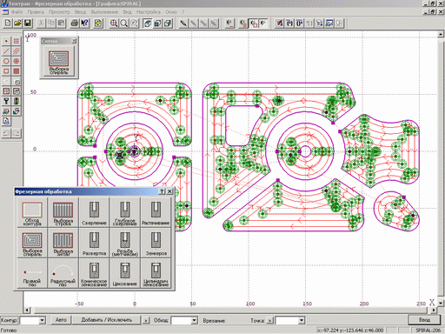
Task: Open the Правка menu
Action: 36,12
